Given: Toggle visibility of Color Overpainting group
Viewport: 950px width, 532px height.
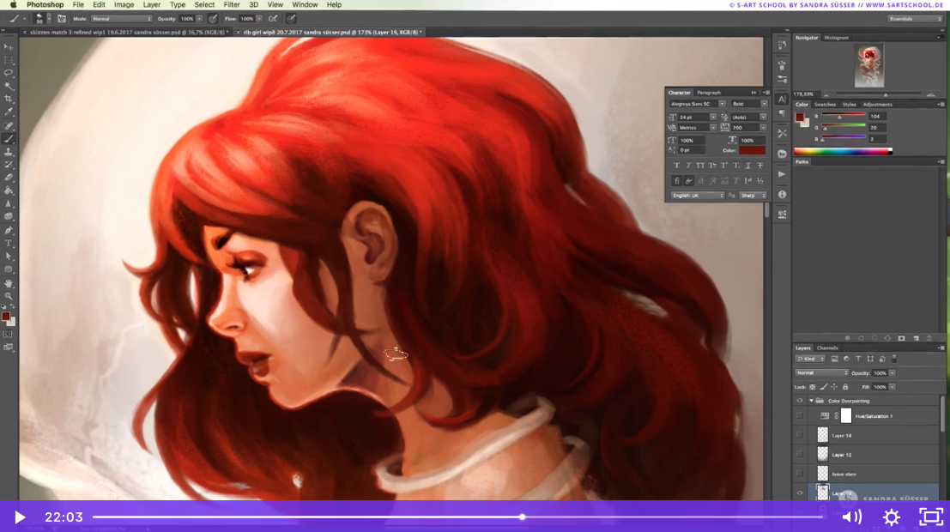Looking at the screenshot, I should (800, 401).
